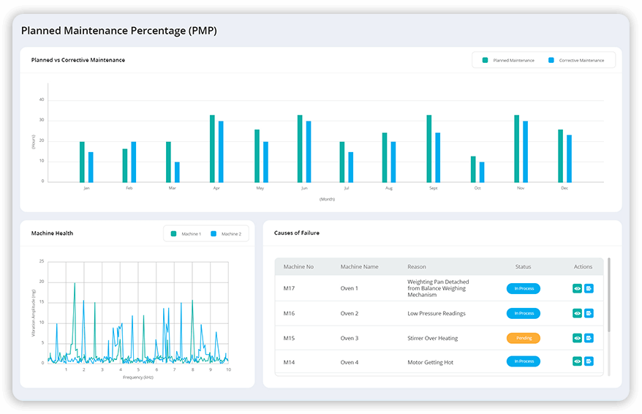
Task: Click the In Process status for M17
Action: (x=523, y=288)
